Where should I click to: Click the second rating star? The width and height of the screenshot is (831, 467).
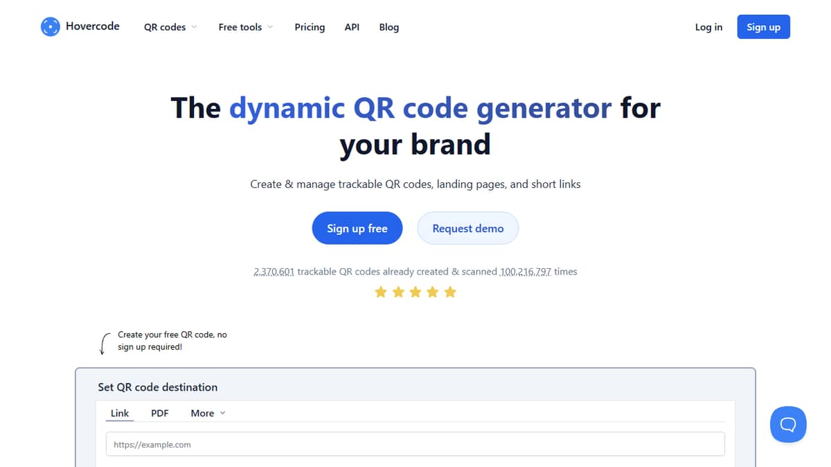click(x=398, y=292)
